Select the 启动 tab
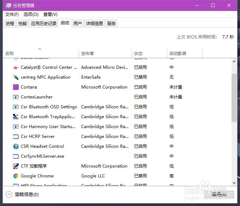240x206 pixels. coord(65,23)
